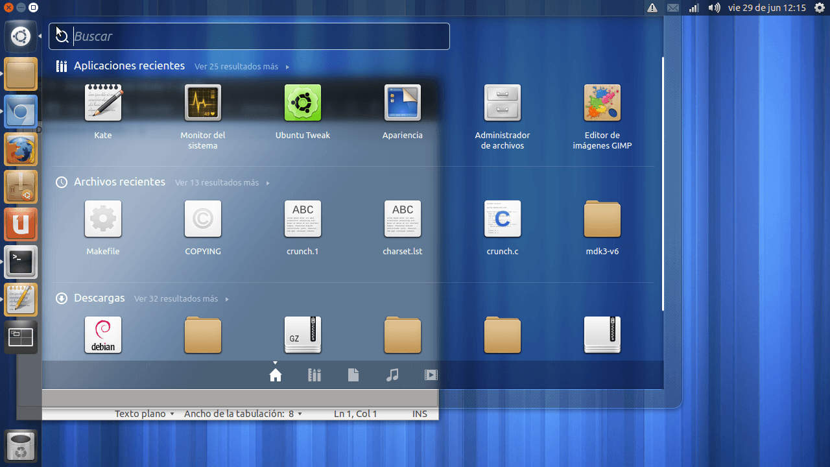Open the volume indicator menu

(x=714, y=8)
